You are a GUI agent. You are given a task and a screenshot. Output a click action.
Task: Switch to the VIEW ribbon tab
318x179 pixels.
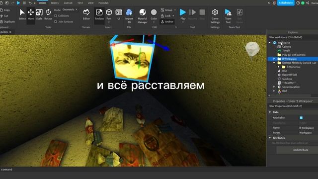[90, 3]
